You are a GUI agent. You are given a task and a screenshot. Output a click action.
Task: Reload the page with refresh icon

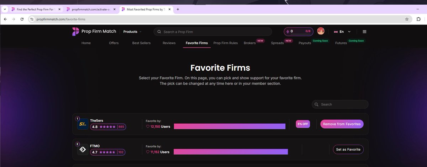(22, 19)
